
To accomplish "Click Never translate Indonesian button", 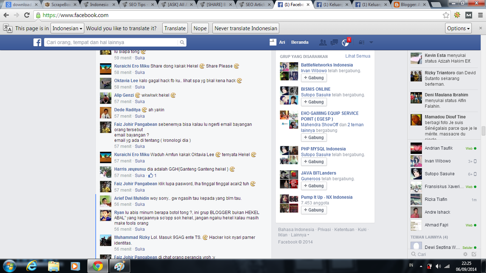I will pyautogui.click(x=246, y=28).
